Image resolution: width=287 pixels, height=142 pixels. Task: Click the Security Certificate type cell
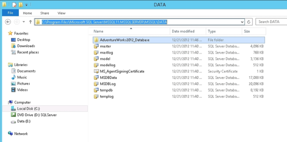222,71
